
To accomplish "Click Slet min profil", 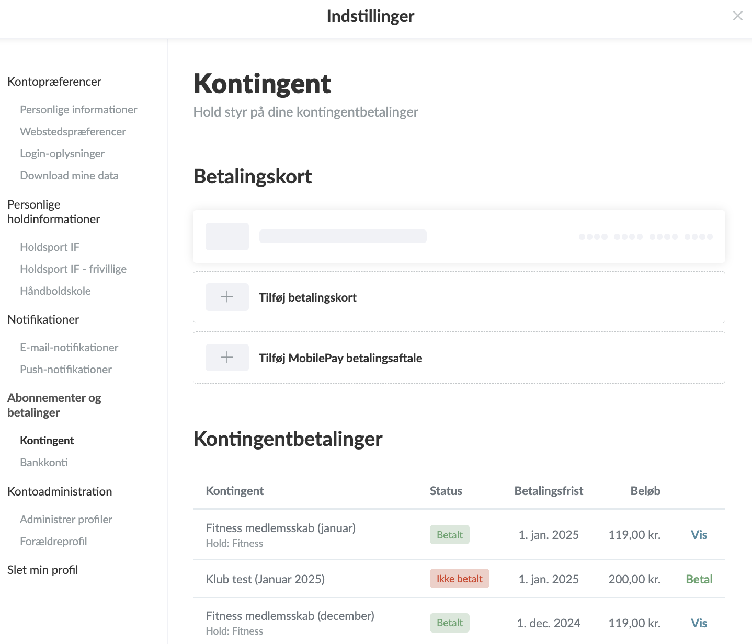I will pyautogui.click(x=43, y=570).
